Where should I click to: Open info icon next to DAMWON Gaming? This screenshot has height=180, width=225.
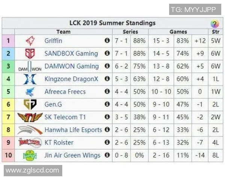107,66
